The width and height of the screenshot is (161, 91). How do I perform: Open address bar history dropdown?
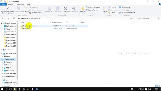(131, 19)
